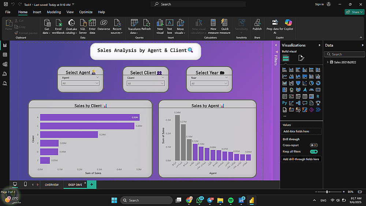The image size is (366, 206).
Task: Add a new report page
Action: point(91,184)
